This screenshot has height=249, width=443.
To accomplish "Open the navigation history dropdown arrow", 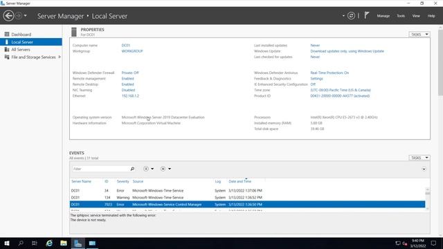I will pyautogui.click(x=26, y=16).
